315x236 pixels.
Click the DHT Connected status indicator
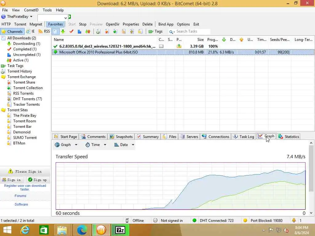tap(213, 221)
